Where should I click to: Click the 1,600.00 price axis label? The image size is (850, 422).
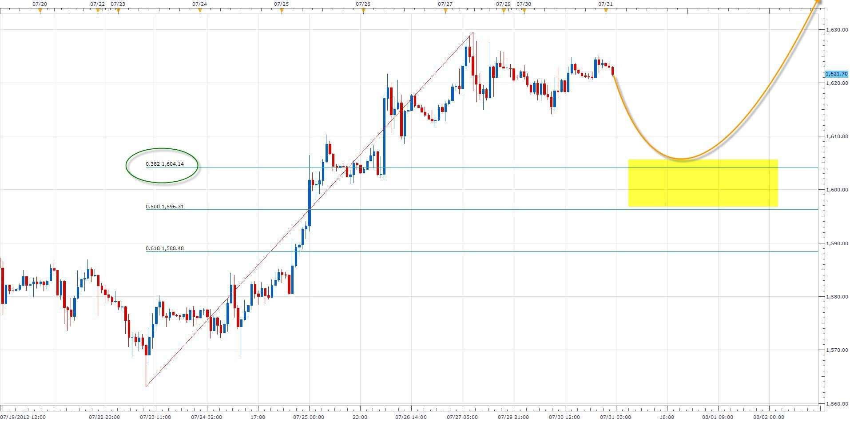click(x=837, y=190)
